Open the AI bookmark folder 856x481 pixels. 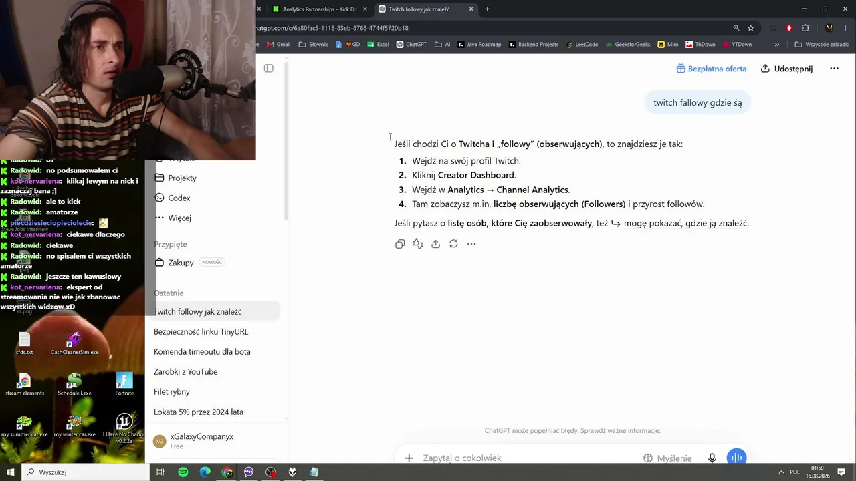[443, 45]
